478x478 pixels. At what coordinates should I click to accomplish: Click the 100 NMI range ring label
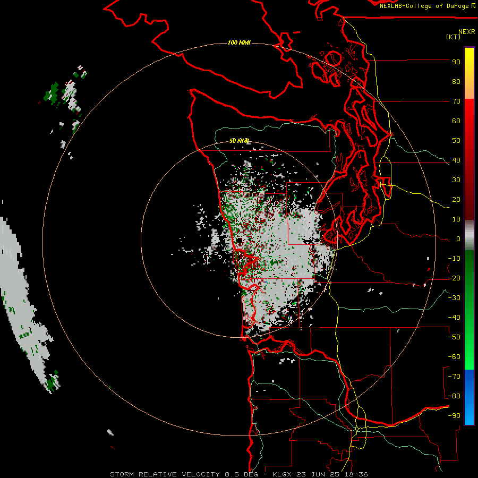pos(239,42)
